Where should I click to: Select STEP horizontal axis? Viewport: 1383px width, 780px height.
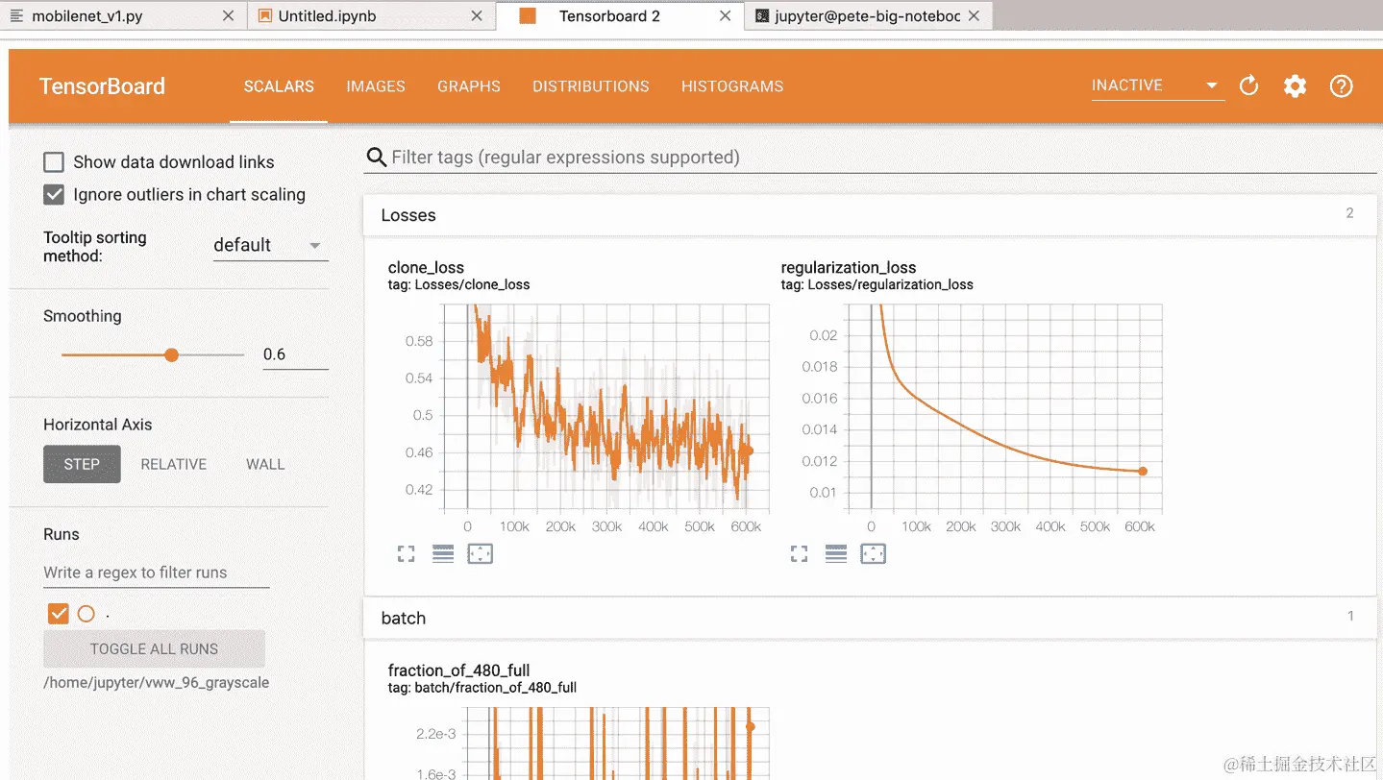[x=82, y=464]
